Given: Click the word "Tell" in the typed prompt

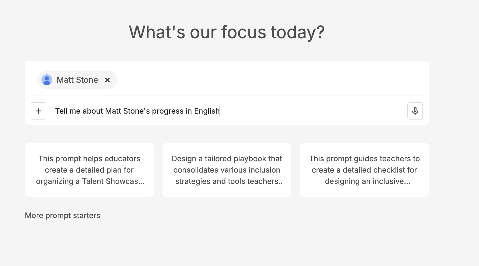Looking at the screenshot, I should click(x=61, y=111).
